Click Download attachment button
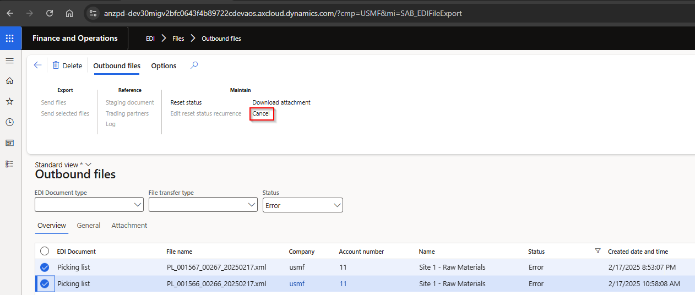The height and width of the screenshot is (295, 695). coord(281,102)
